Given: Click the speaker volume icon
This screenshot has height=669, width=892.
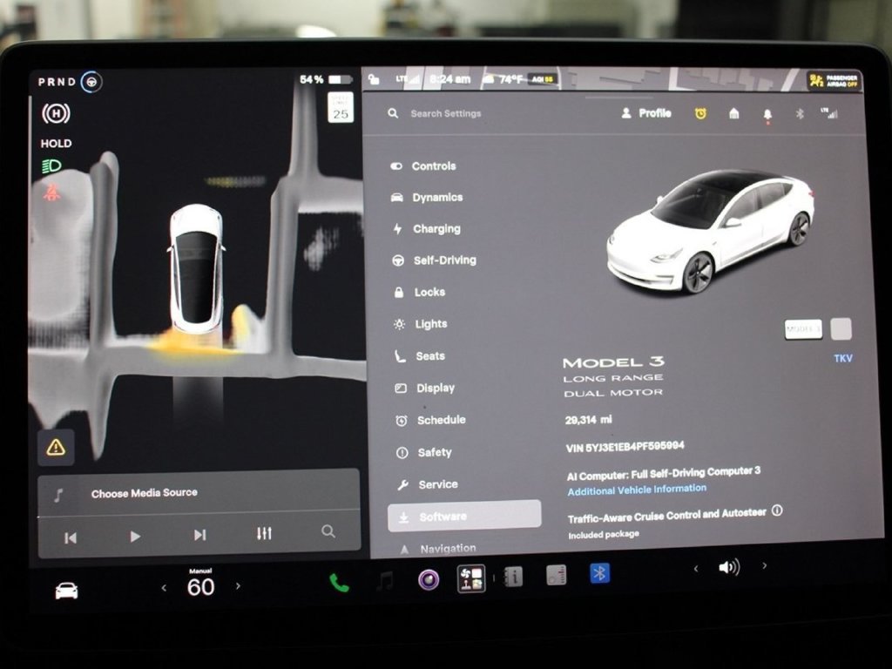Looking at the screenshot, I should pyautogui.click(x=729, y=567).
